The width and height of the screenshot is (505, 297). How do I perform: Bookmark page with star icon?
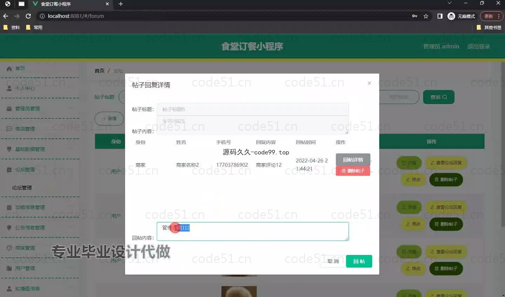pos(426,16)
